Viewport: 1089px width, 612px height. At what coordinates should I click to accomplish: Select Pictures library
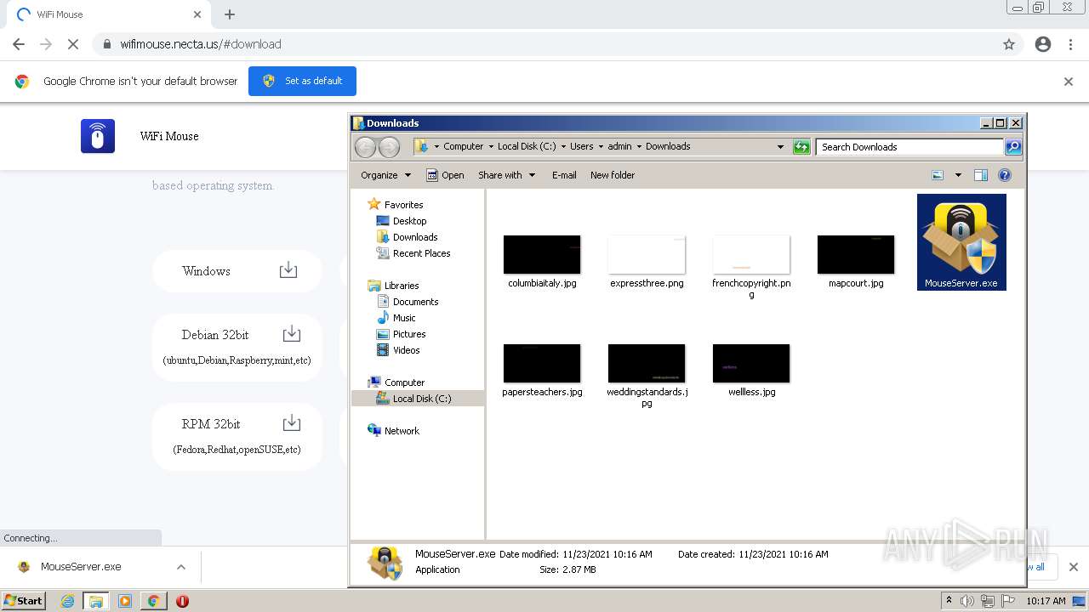coord(409,334)
